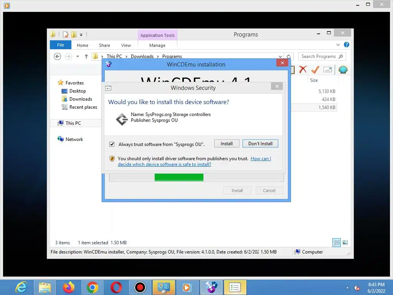Screen dimensions: 393x295
Task: Click the muted volume tray icon
Action: point(357,288)
